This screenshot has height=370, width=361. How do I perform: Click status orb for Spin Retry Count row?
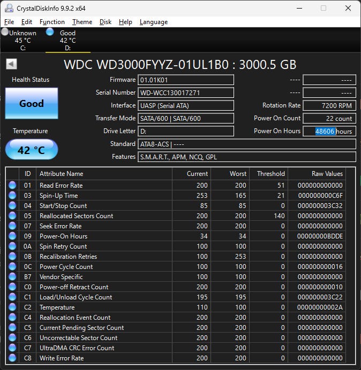12,246
